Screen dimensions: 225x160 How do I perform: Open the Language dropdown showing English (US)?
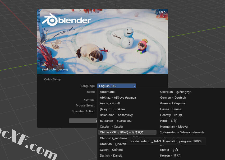click(x=117, y=86)
